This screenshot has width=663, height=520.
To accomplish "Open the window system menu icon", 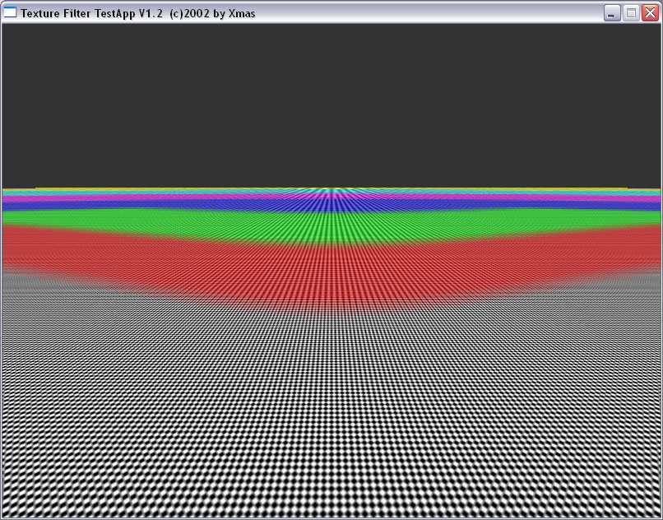I will pos(10,12).
